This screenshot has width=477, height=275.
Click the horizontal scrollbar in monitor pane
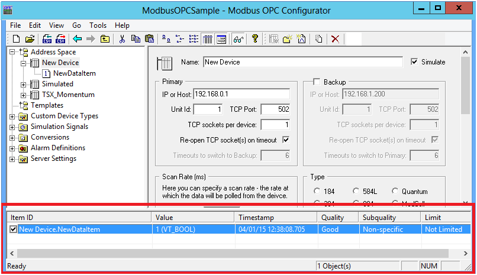[x=233, y=253]
